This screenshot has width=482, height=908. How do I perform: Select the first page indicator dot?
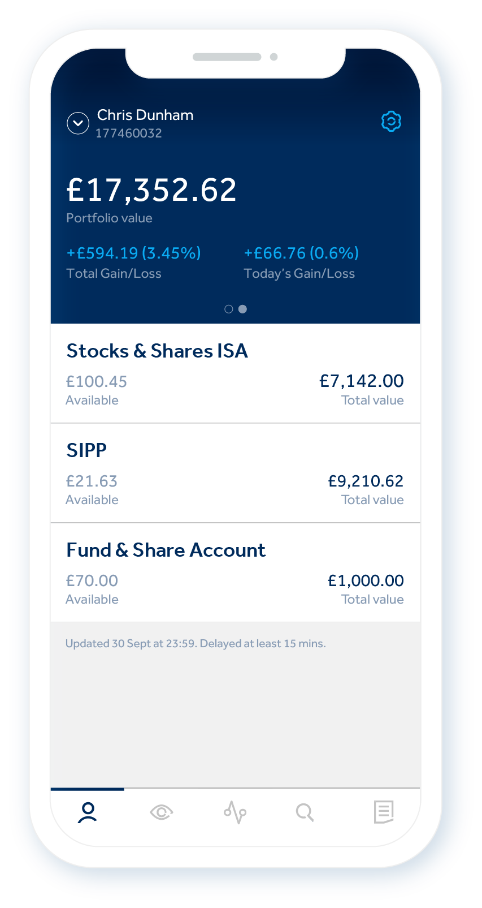[x=229, y=309]
